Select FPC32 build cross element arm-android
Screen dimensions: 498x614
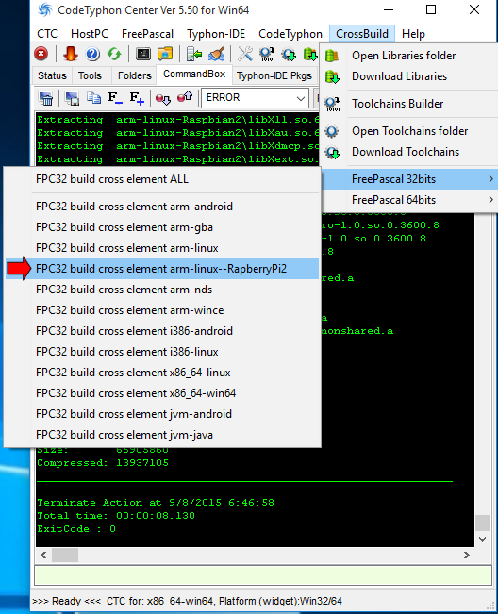162,207
